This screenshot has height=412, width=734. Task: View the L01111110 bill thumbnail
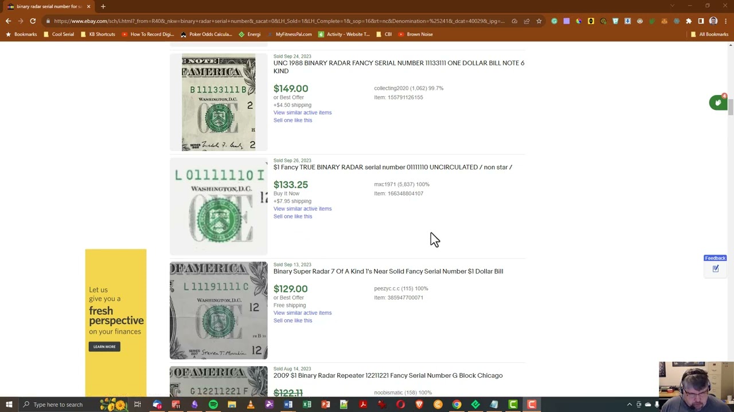[218, 207]
